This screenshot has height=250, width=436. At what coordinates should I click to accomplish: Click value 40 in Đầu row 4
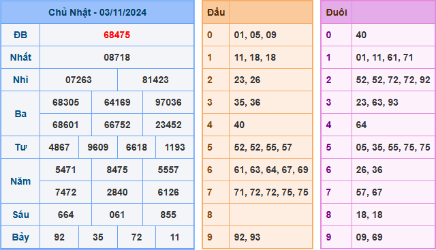point(239,125)
